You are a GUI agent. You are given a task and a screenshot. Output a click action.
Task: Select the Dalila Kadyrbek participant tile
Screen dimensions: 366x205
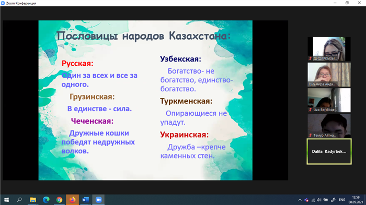(329, 151)
